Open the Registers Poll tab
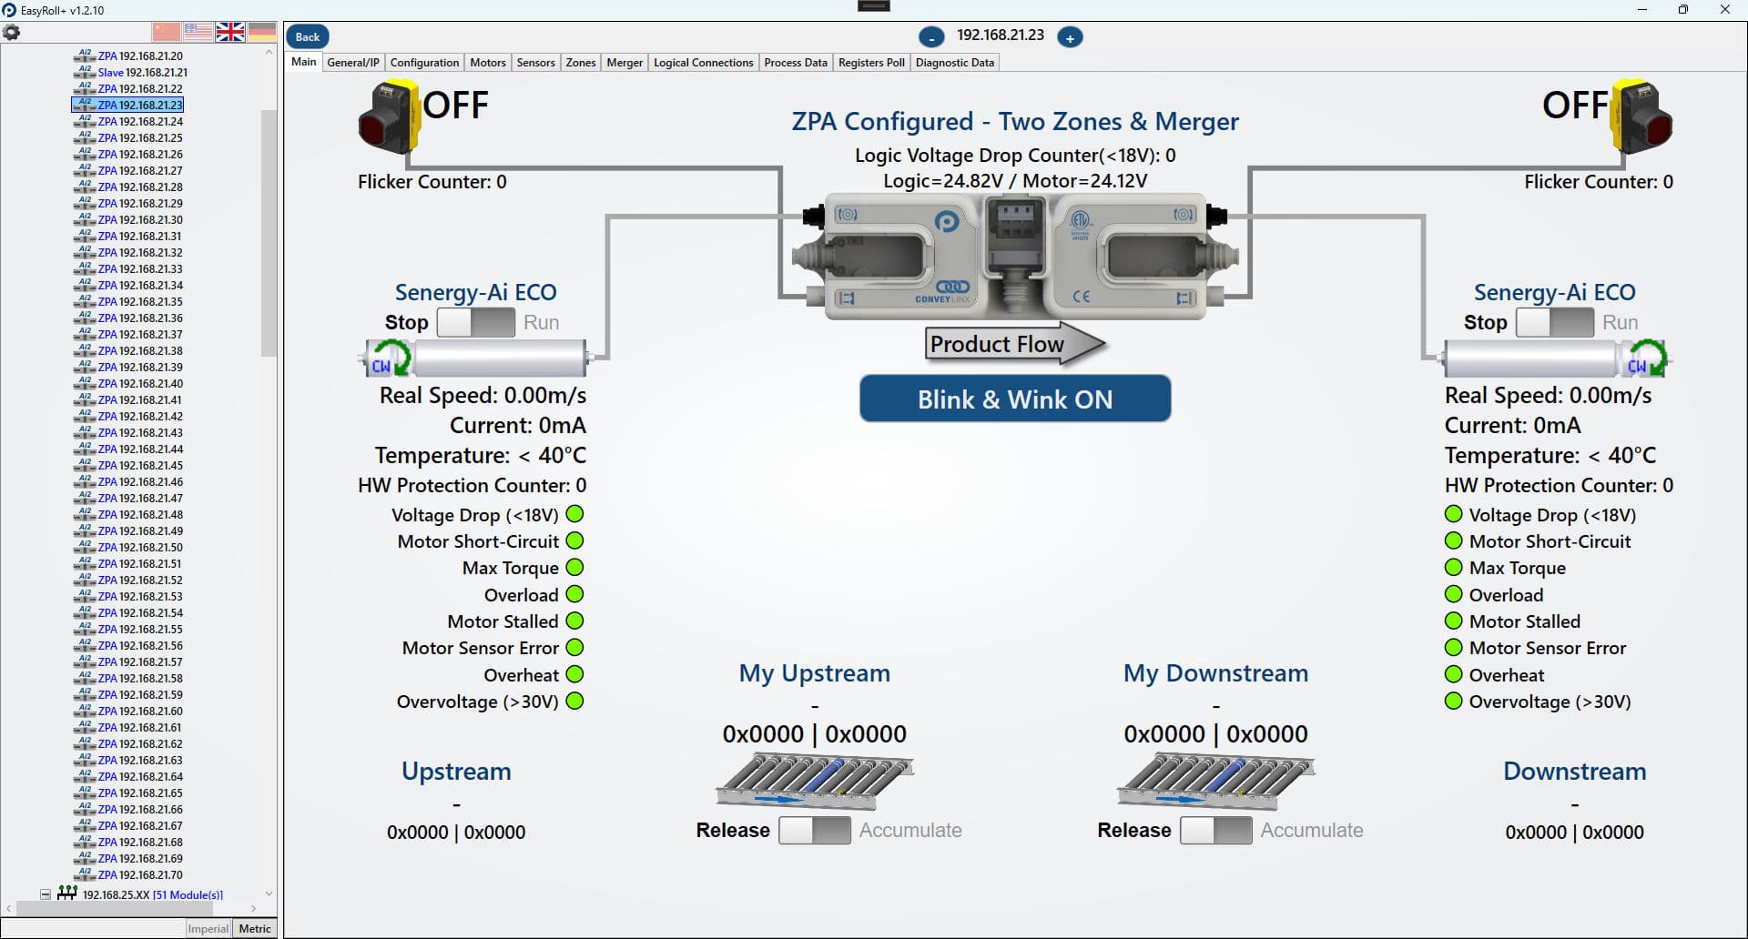This screenshot has height=939, width=1748. point(871,63)
